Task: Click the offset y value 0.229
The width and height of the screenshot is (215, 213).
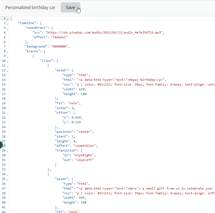Action: [x=76, y=122]
